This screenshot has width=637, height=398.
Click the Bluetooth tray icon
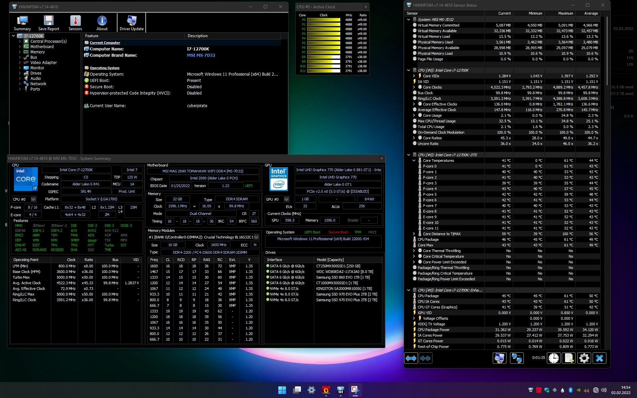pos(570,390)
